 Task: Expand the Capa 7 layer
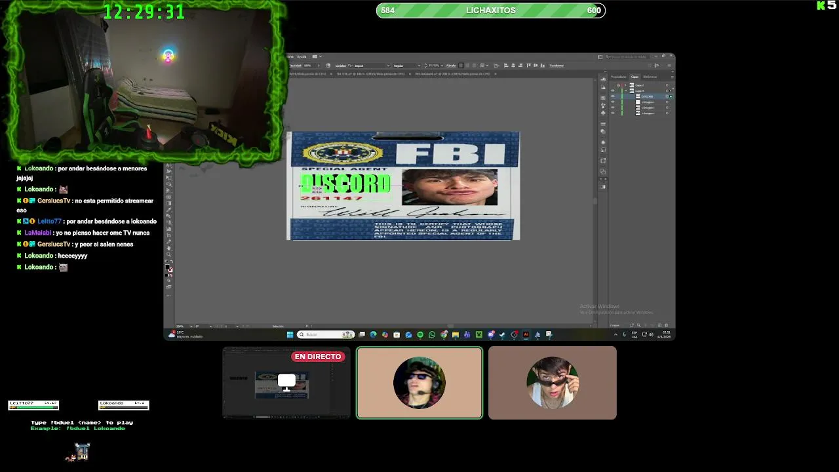coord(625,85)
